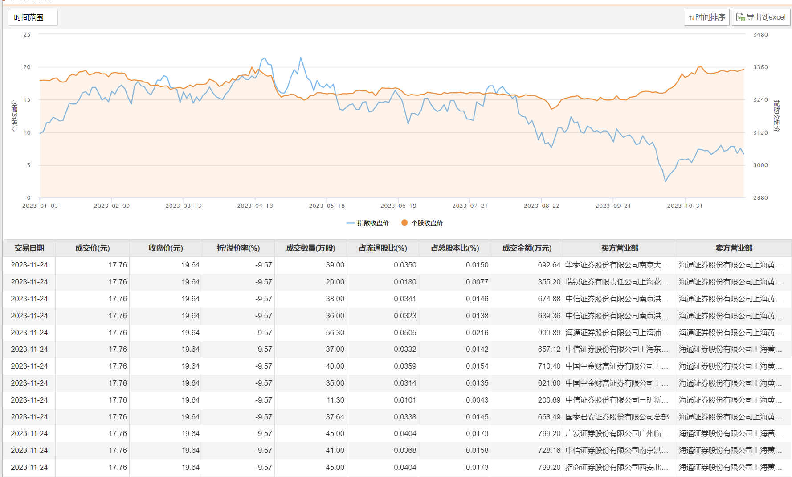This screenshot has height=477, width=792.
Task: Click the 卖方营业部 column header
Action: tap(734, 248)
